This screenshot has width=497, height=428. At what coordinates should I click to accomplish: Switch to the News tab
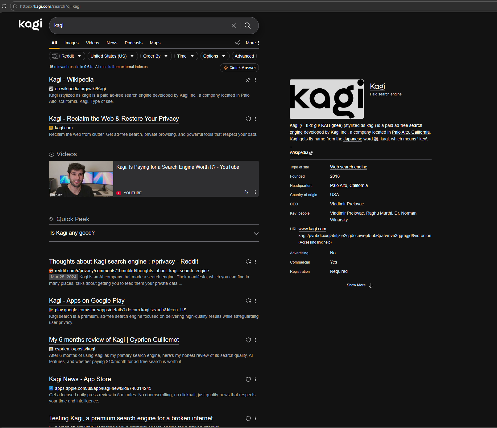point(112,43)
